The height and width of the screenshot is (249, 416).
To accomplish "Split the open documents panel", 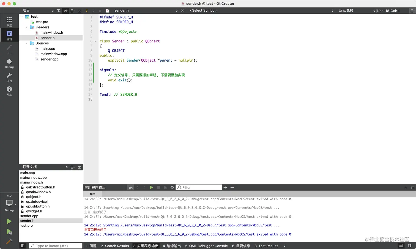I will [x=73, y=167].
